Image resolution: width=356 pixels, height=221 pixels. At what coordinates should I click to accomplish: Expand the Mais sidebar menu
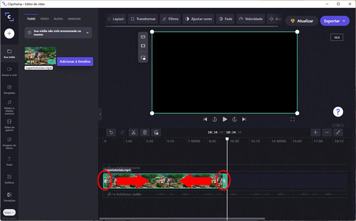(x=9, y=212)
